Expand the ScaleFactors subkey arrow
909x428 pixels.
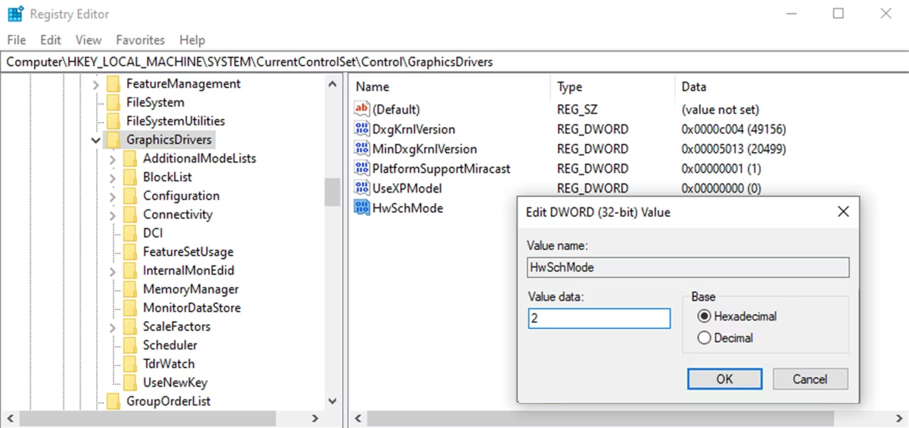tap(112, 327)
